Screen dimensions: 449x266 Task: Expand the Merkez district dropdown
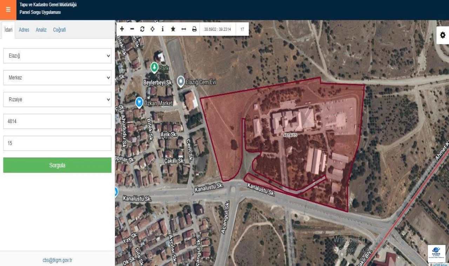click(57, 78)
